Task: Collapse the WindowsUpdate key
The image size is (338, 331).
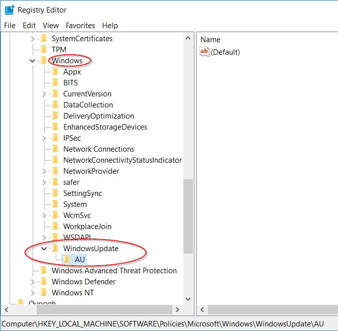Action: tap(44, 249)
